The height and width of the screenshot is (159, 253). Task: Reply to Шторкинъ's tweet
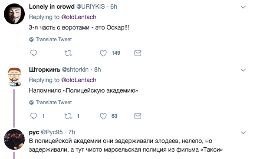pyautogui.click(x=33, y=116)
